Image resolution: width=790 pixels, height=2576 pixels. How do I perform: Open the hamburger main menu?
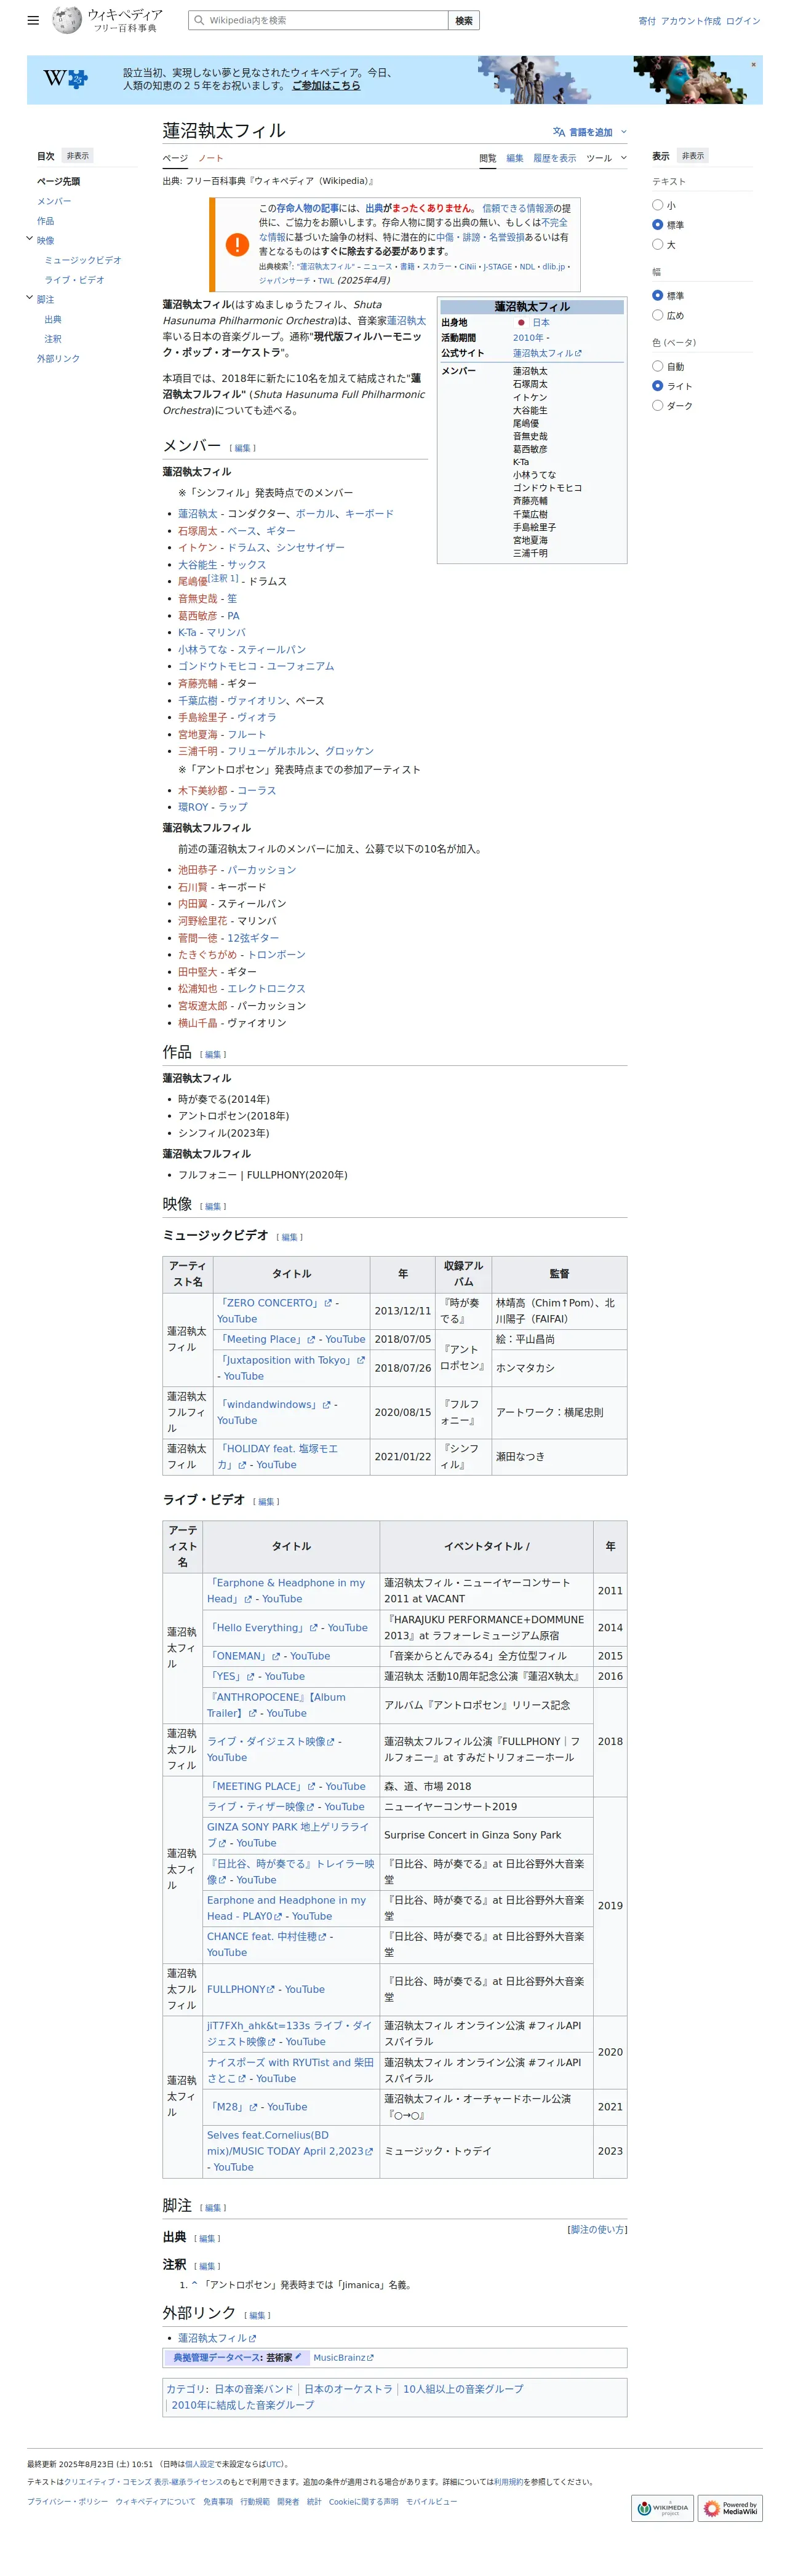[33, 20]
